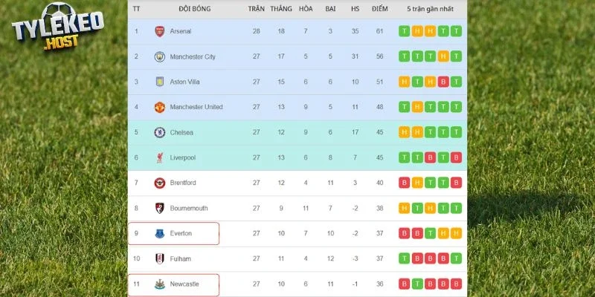Click the Newcastle crest icon

pos(159,284)
